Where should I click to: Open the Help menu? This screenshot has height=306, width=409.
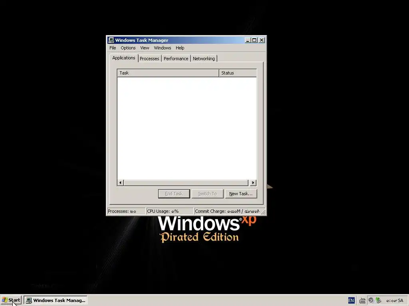click(180, 48)
